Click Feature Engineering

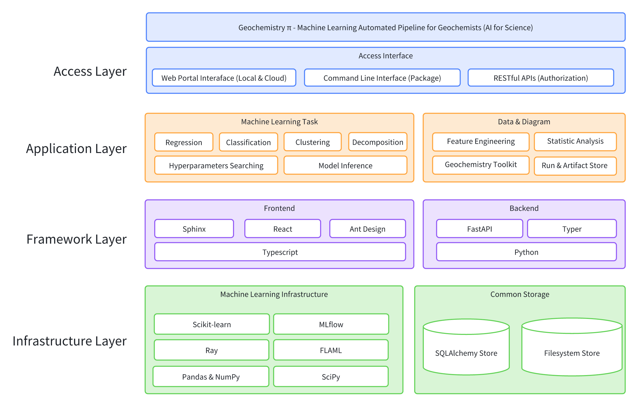pos(481,141)
